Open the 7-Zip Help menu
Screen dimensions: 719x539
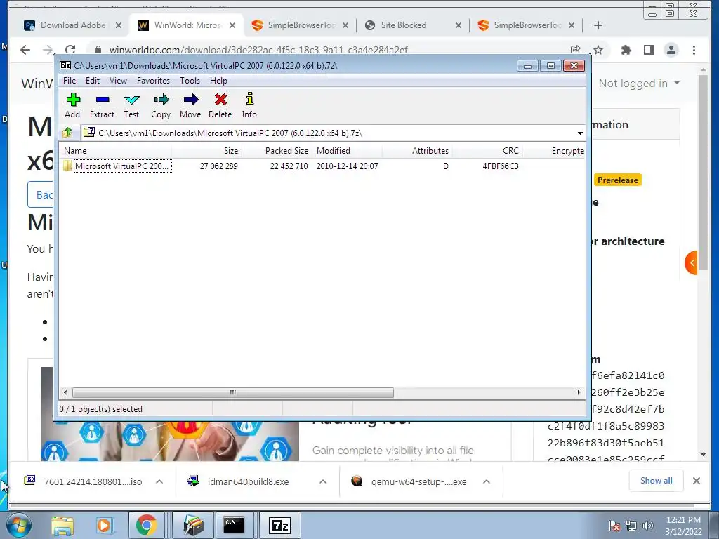point(219,81)
